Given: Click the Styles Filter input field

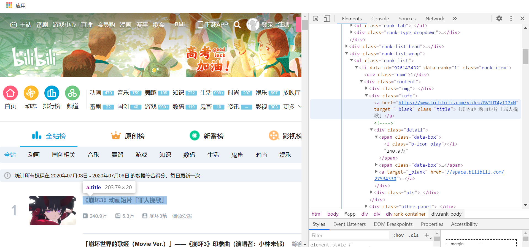Looking at the screenshot, I should [x=349, y=235].
